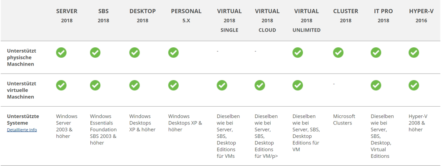Click the Cluster 2018 physical machines checkmark
This screenshot has width=441, height=166.
point(338,53)
